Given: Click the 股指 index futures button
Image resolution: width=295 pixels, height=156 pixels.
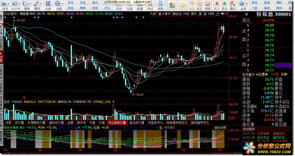Looking at the screenshot, I should [x=267, y=2].
